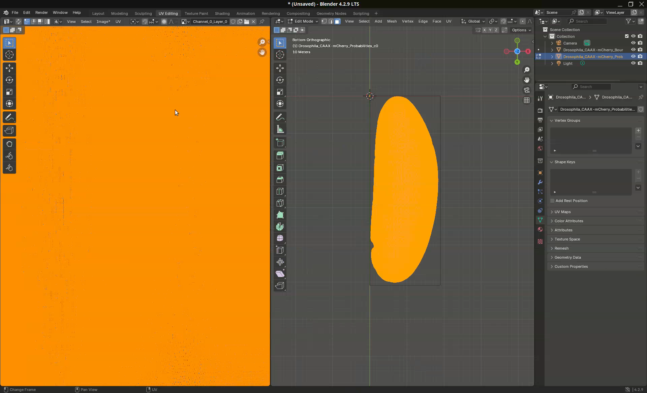Select the Loop Cut tool
This screenshot has height=393, width=647.
point(280,191)
